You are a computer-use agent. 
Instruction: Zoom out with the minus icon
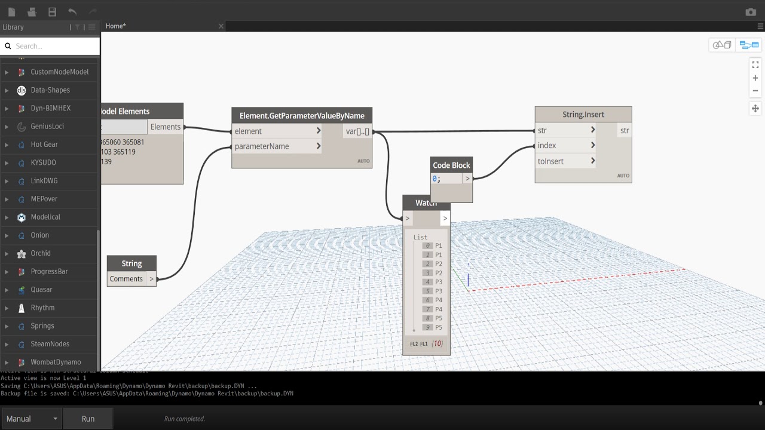pyautogui.click(x=755, y=91)
